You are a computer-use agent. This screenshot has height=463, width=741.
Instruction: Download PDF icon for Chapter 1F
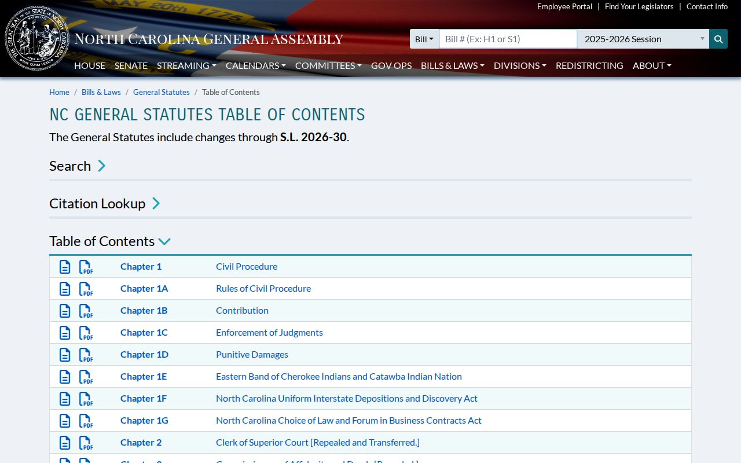click(86, 399)
